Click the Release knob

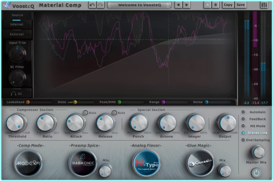click(x=105, y=123)
